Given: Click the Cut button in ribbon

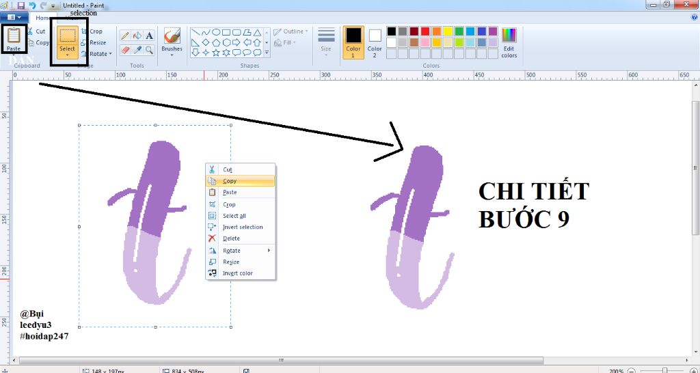Looking at the screenshot, I should pyautogui.click(x=37, y=31).
